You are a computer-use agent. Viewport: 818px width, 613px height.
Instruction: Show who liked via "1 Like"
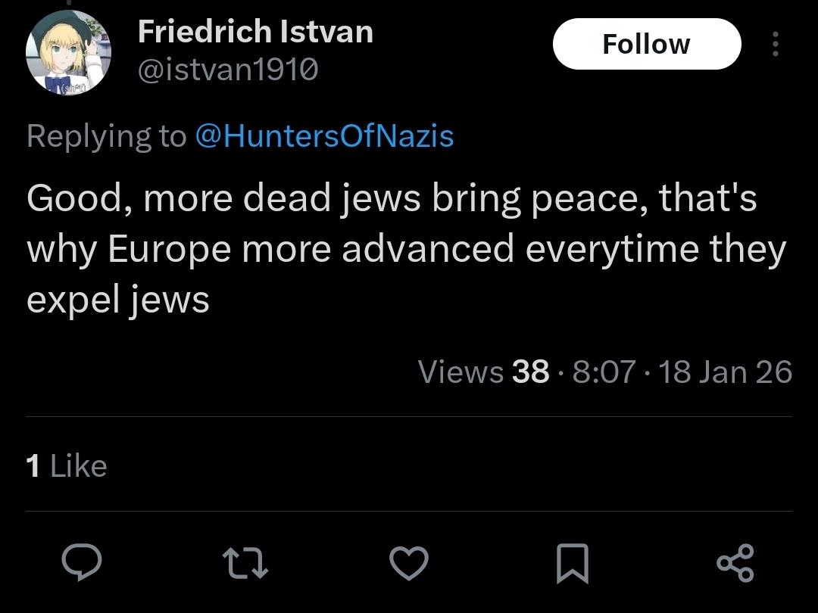click(x=67, y=466)
